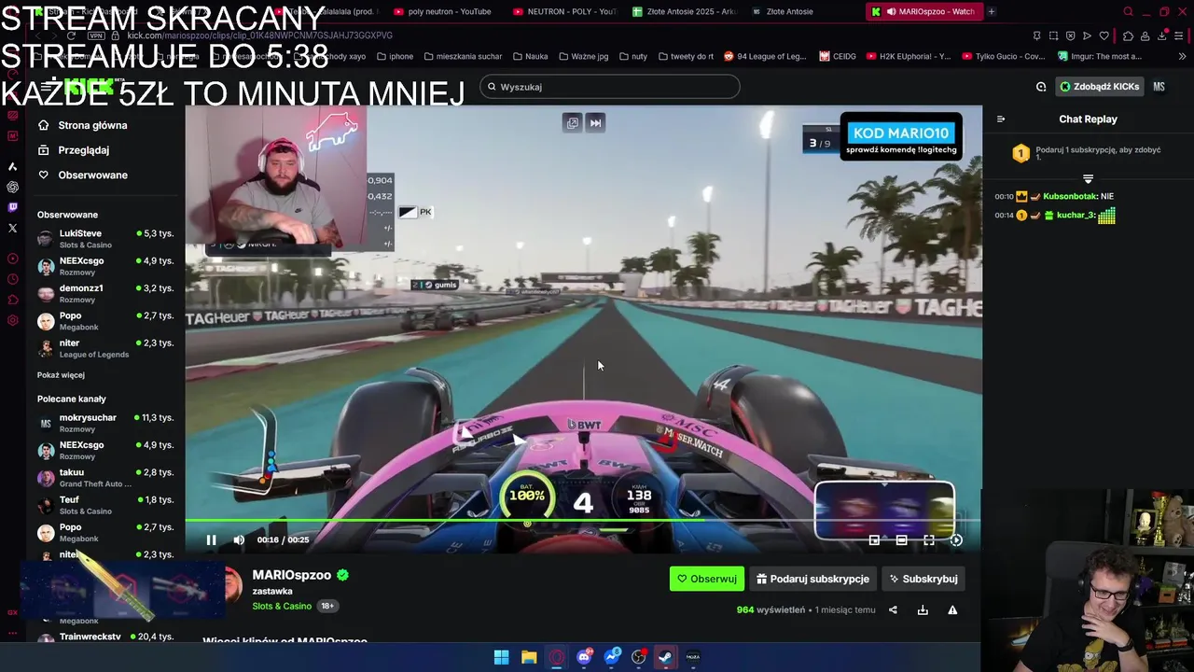This screenshot has width=1194, height=672.
Task: Open a new browser tab
Action: click(992, 11)
